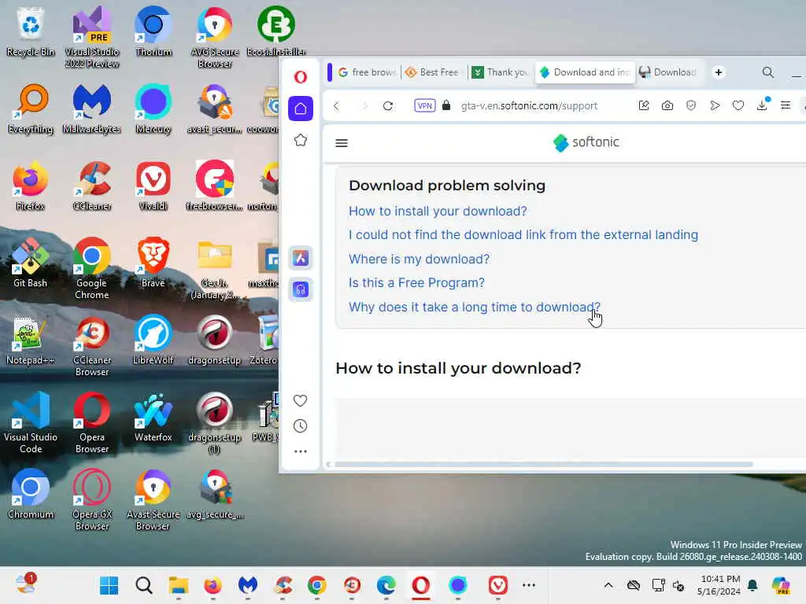Open Opera sidebar home start page
The width and height of the screenshot is (806, 604).
coord(301,109)
